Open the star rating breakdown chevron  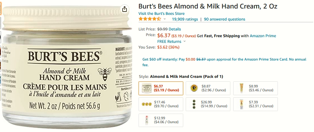click(x=164, y=19)
